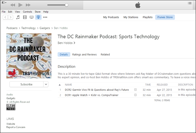Viewport: 196px width, 133px height.
Task: Click the Technology breadcrumb link
Action: pyautogui.click(x=29, y=28)
